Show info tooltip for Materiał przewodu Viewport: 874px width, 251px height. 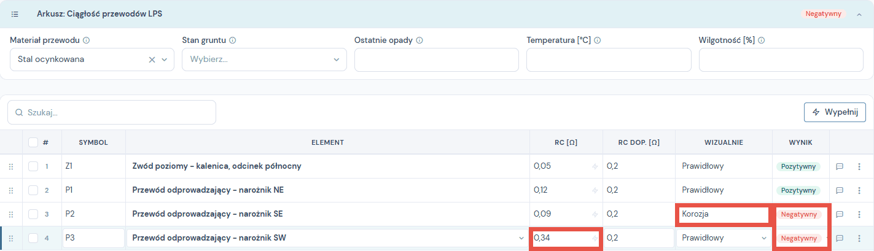pyautogui.click(x=86, y=41)
